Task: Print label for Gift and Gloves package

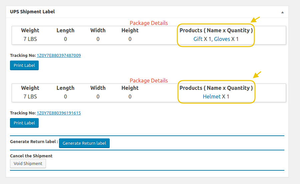Action: pyautogui.click(x=24, y=65)
